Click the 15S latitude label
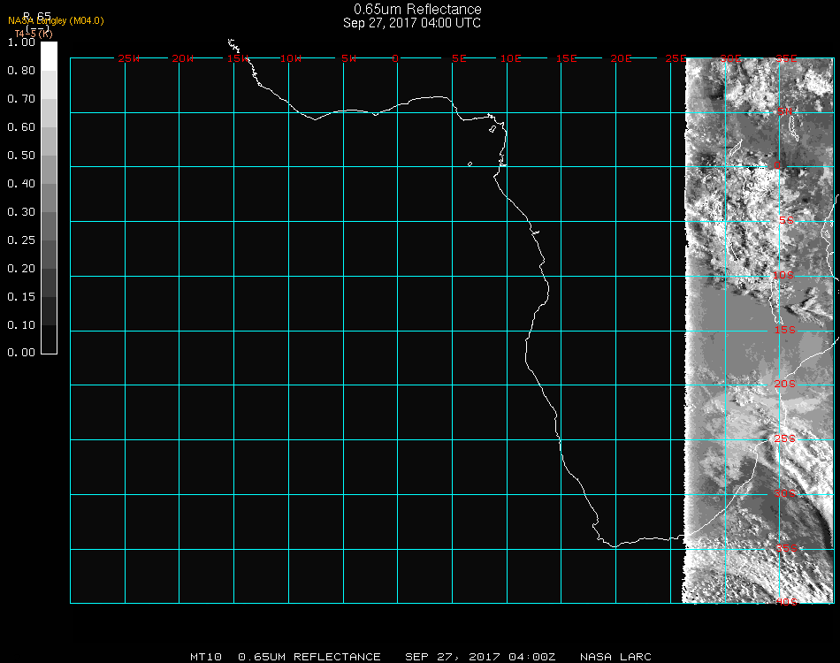 click(786, 331)
